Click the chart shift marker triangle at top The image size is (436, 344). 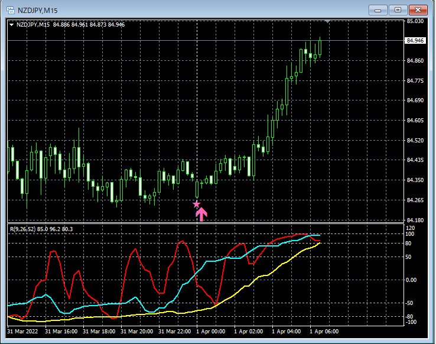327,21
